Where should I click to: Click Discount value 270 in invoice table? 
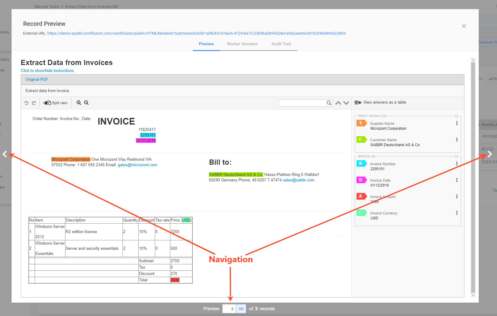pos(174,274)
